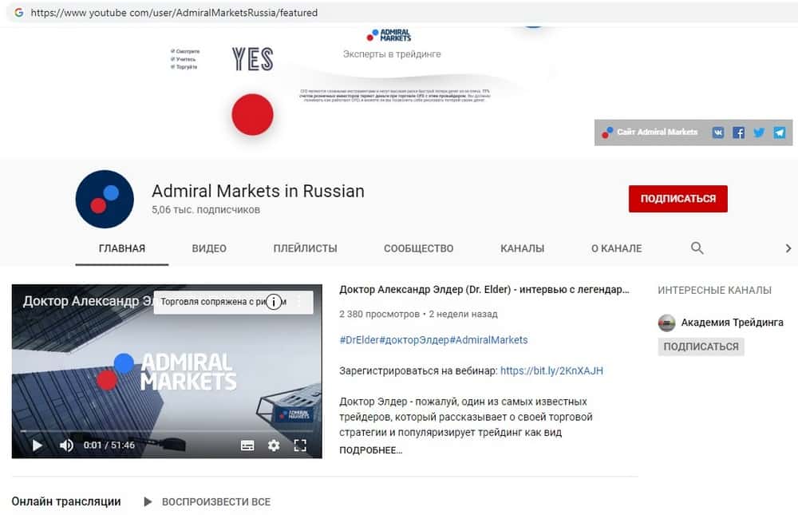The width and height of the screenshot is (798, 515).
Task: Mute the video with the speaker icon
Action: pyautogui.click(x=66, y=446)
